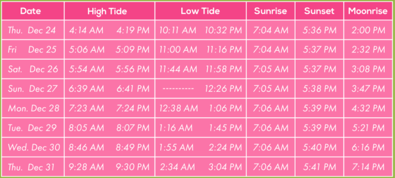Click the 5:56 PM high tide entry

click(x=132, y=69)
